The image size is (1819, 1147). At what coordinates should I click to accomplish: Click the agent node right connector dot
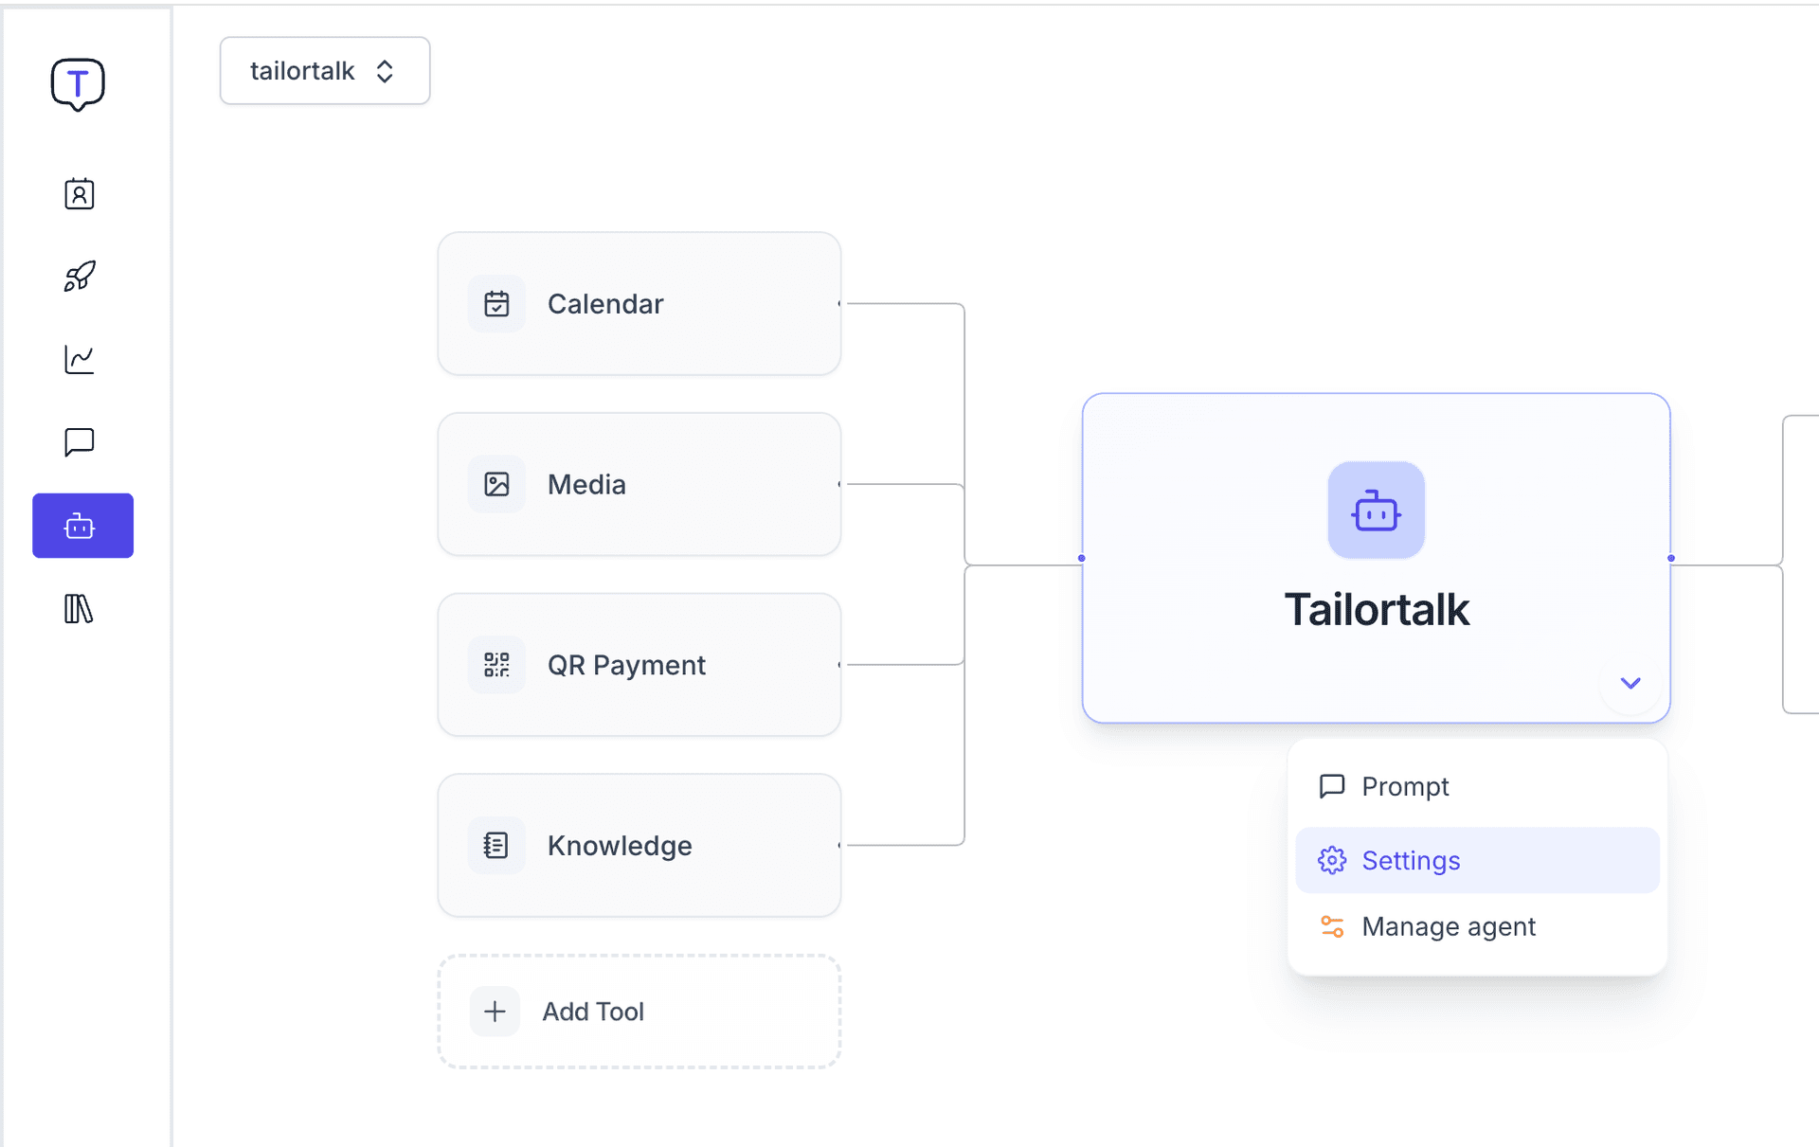coord(1670,558)
